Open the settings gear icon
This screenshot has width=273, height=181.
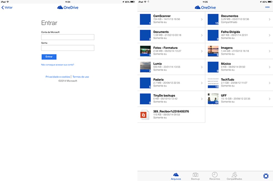tap(266, 176)
